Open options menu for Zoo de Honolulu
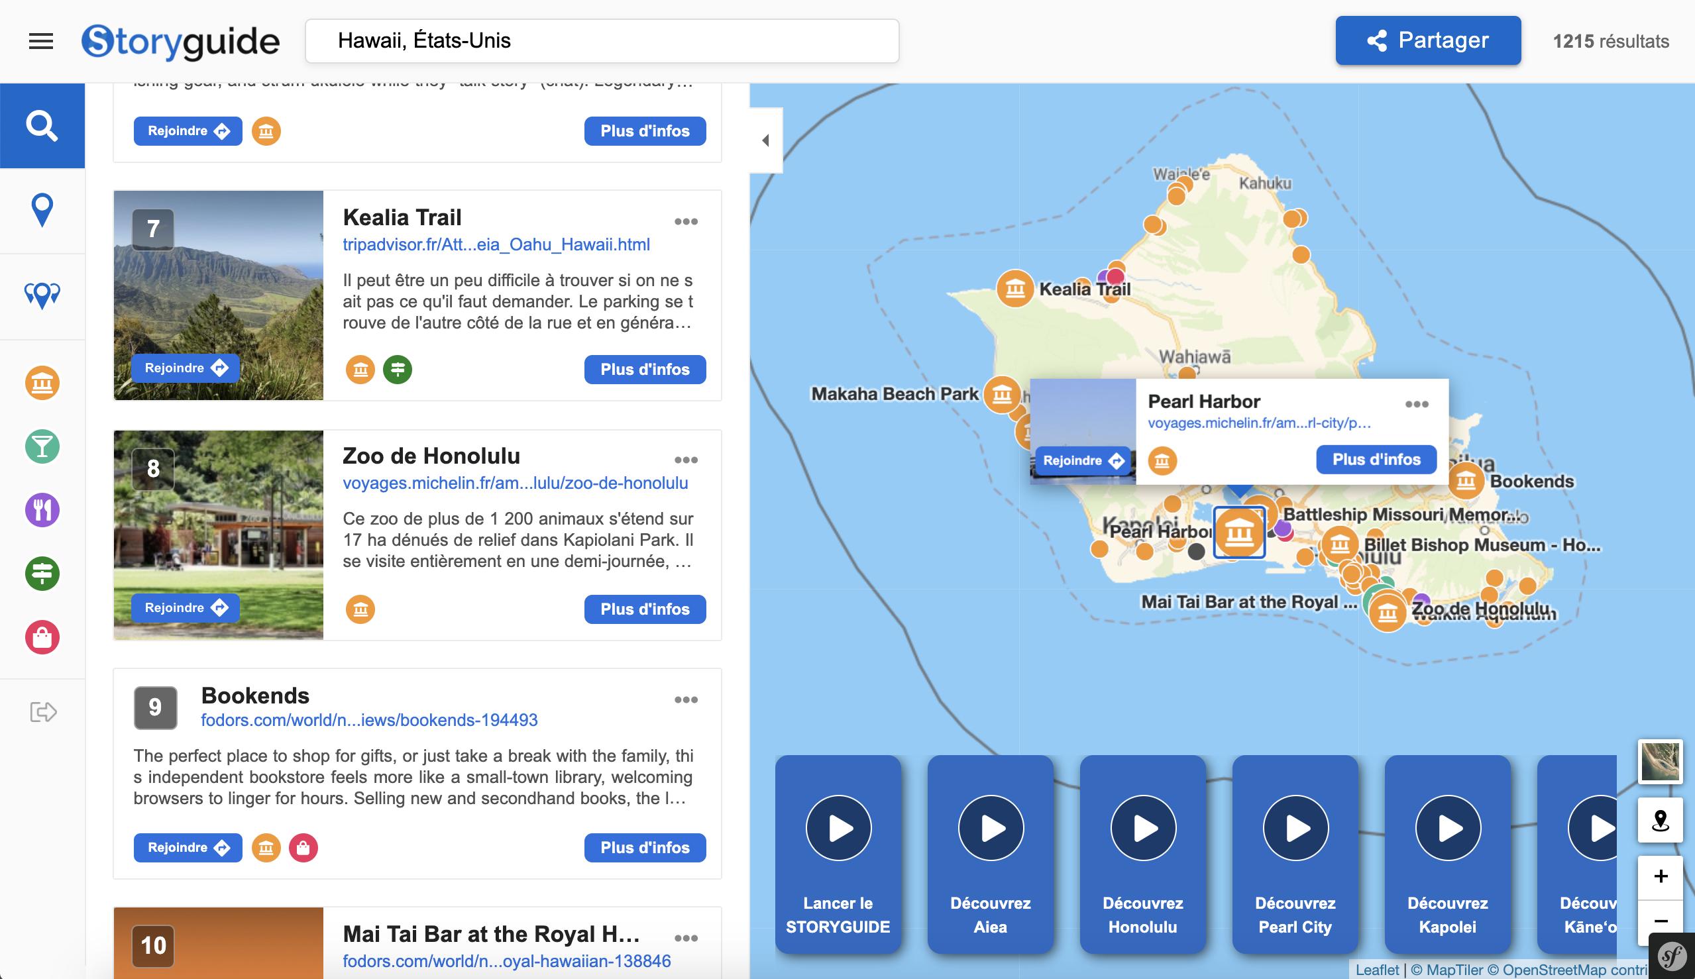Image resolution: width=1695 pixels, height=979 pixels. pos(686,460)
